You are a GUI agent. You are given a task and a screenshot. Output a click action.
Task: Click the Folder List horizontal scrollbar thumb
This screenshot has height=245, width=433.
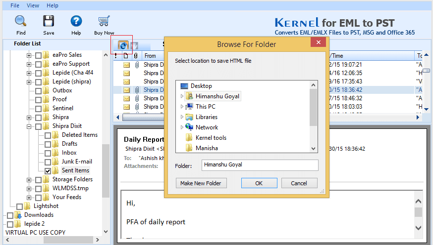[68, 240]
